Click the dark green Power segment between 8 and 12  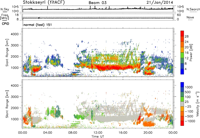[182, 61]
